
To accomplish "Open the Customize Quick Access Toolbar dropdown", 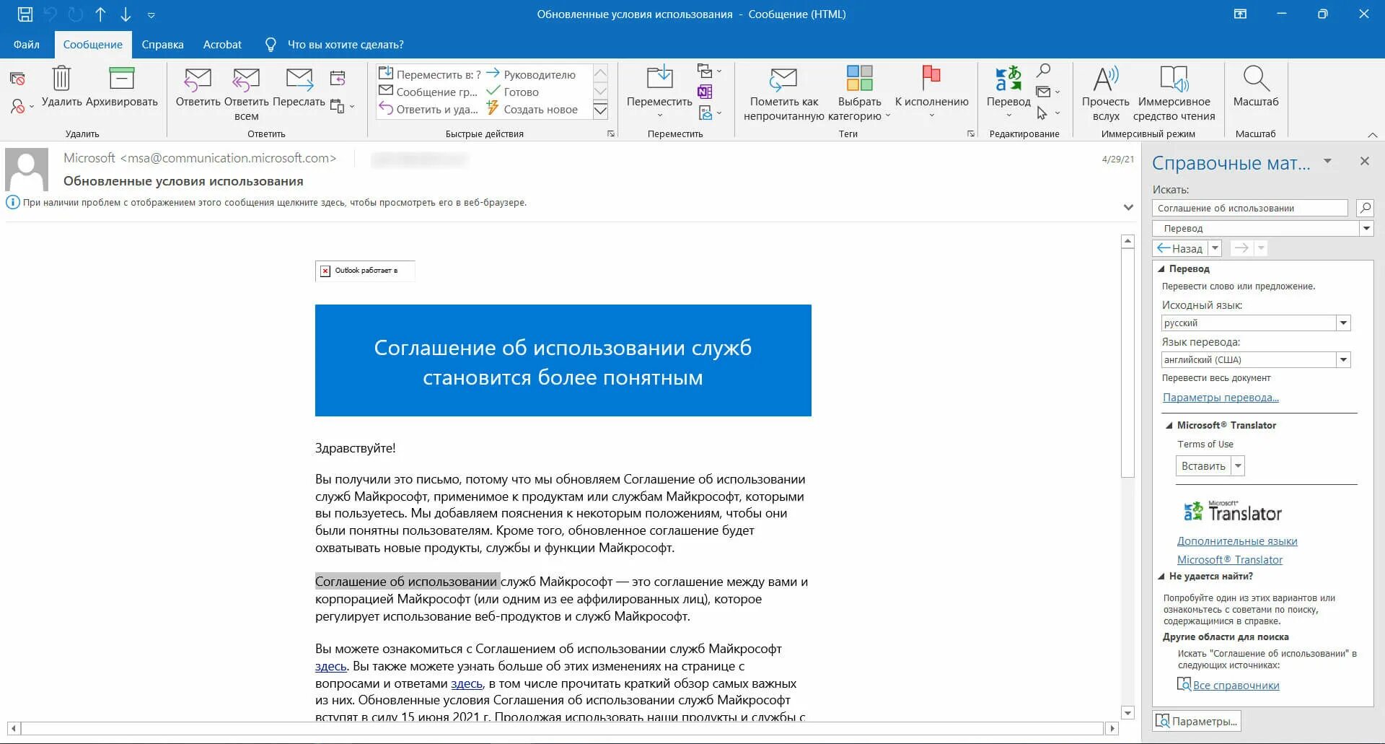I will 151,15.
